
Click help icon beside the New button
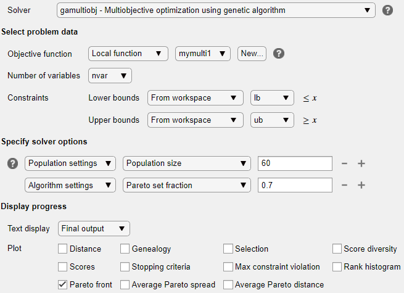pyautogui.click(x=279, y=54)
